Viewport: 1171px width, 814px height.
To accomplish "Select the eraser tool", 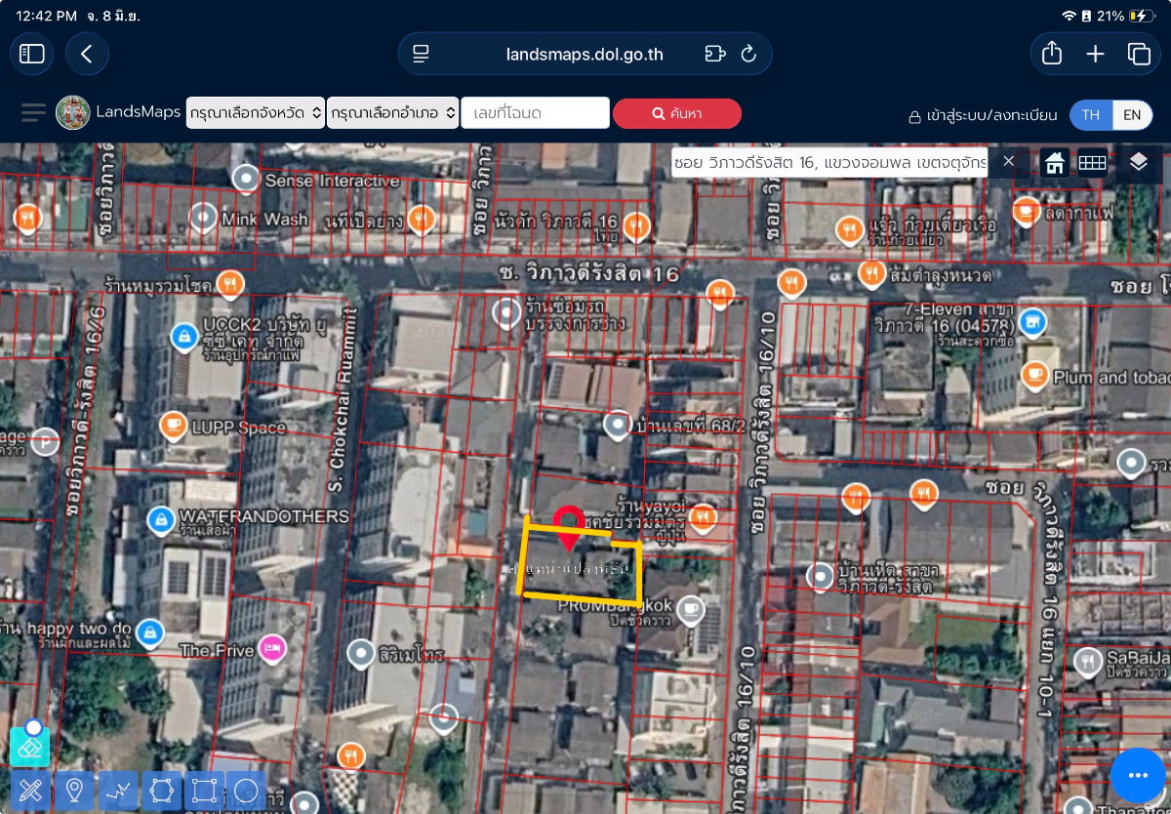I will (x=29, y=746).
